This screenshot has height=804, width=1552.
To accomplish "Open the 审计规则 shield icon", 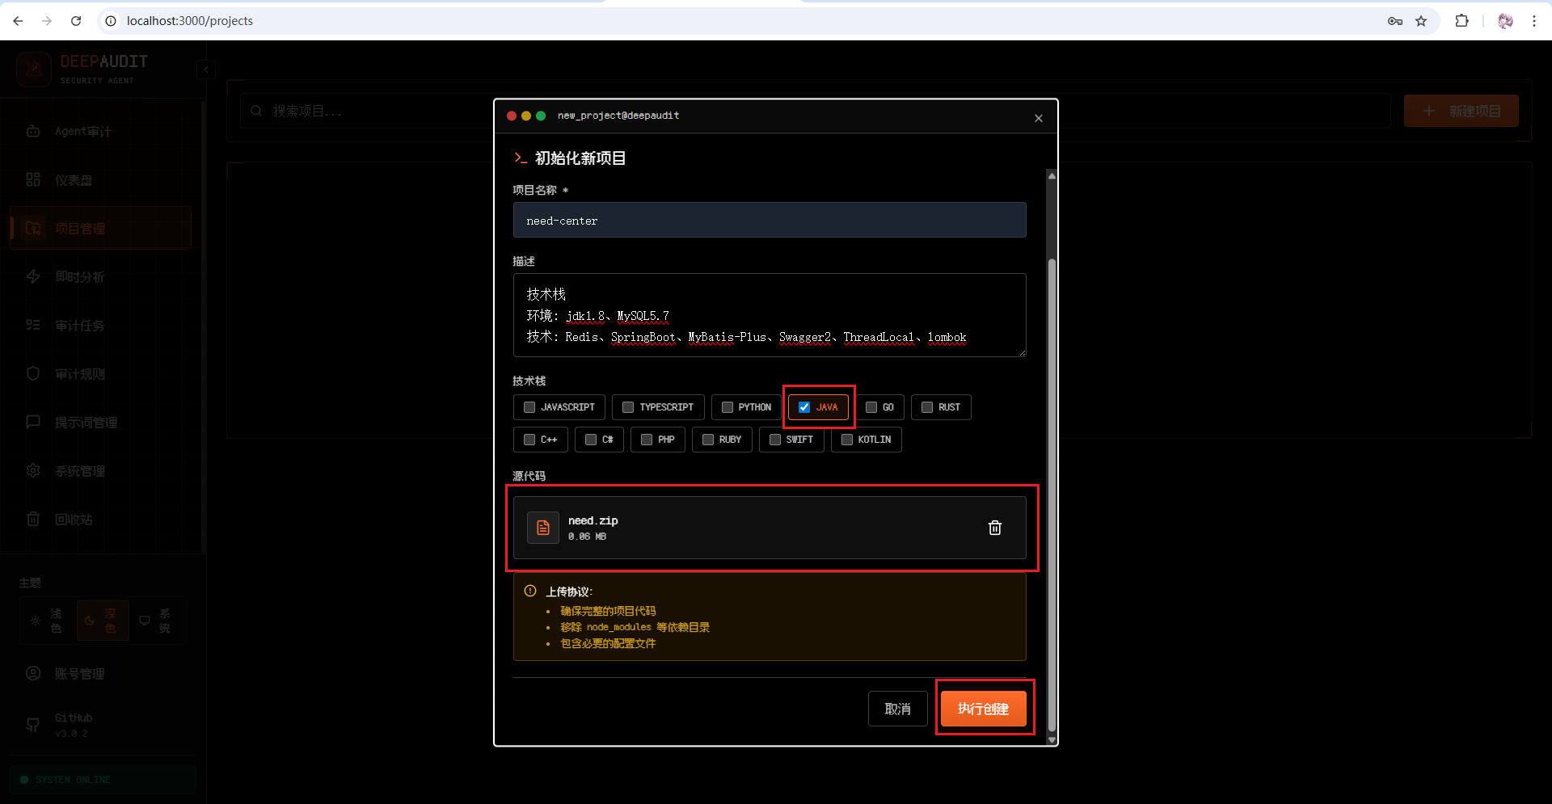I will (33, 373).
